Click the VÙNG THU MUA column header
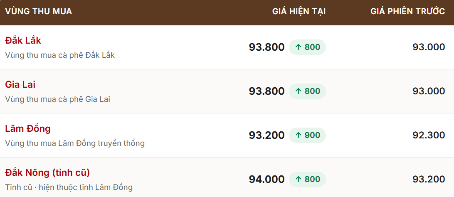 (39, 12)
